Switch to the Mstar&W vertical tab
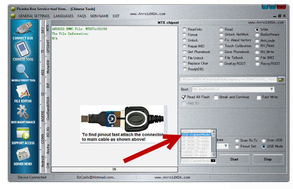The width and height of the screenshot is (293, 189). click(48, 67)
